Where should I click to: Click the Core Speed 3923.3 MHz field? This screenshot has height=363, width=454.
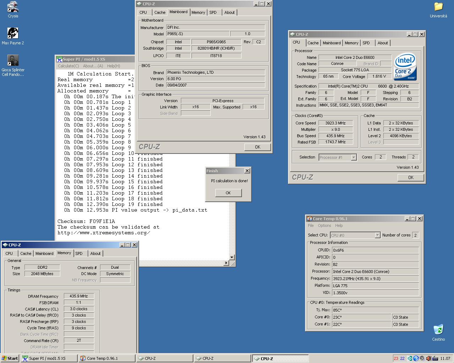coord(336,123)
